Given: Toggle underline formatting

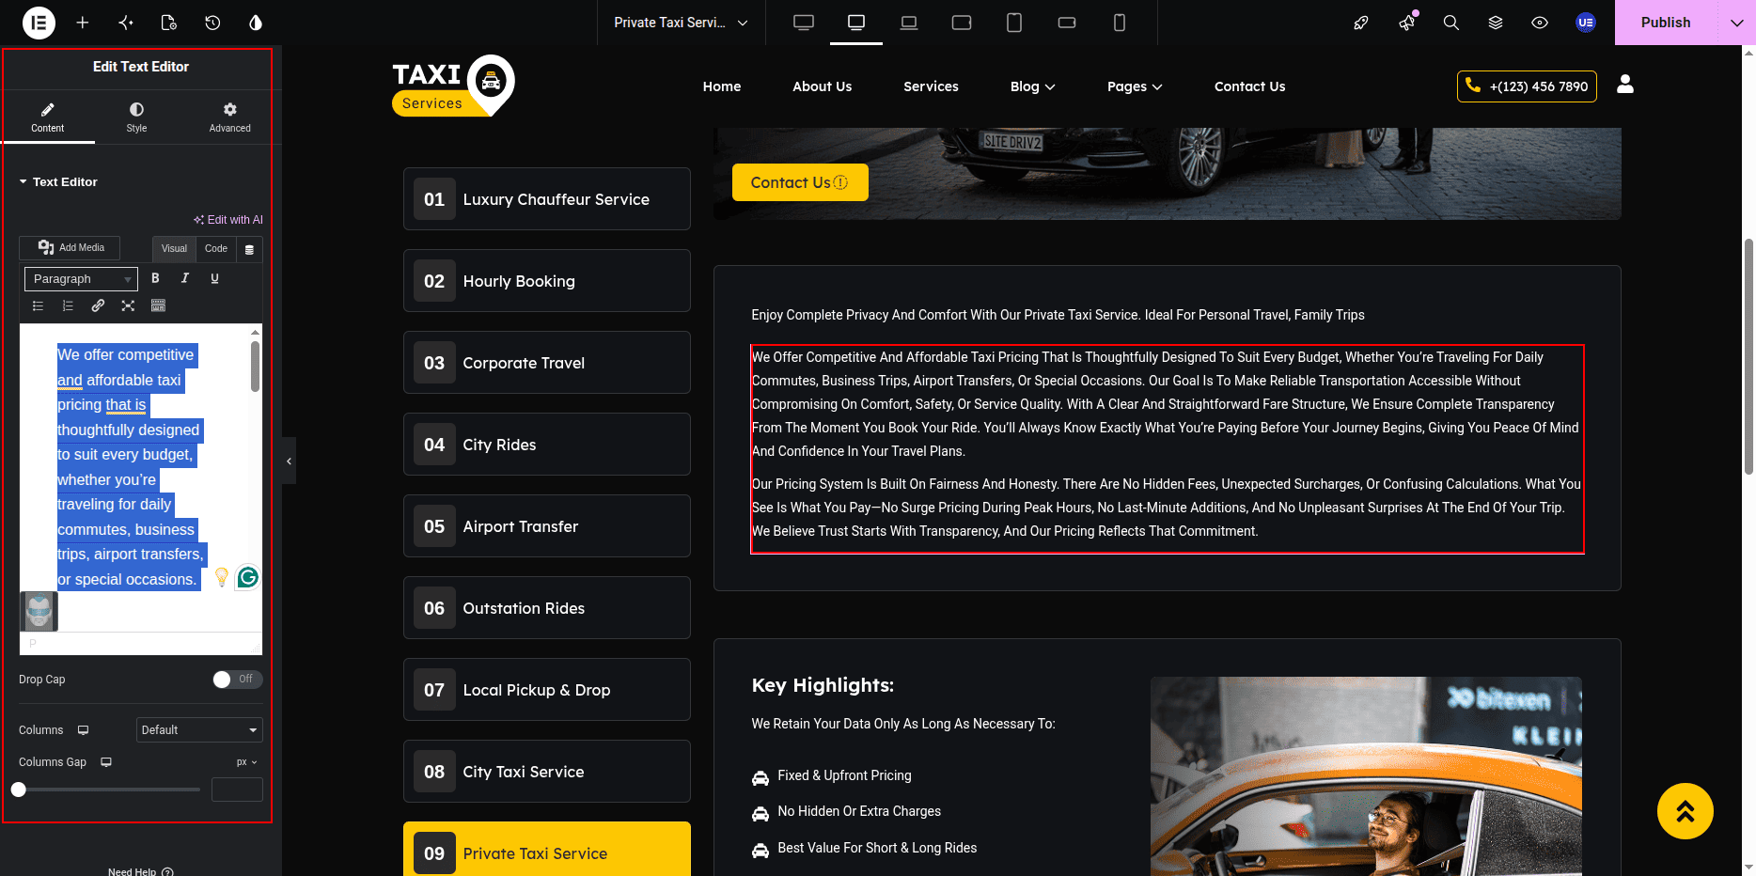Looking at the screenshot, I should coord(214,278).
